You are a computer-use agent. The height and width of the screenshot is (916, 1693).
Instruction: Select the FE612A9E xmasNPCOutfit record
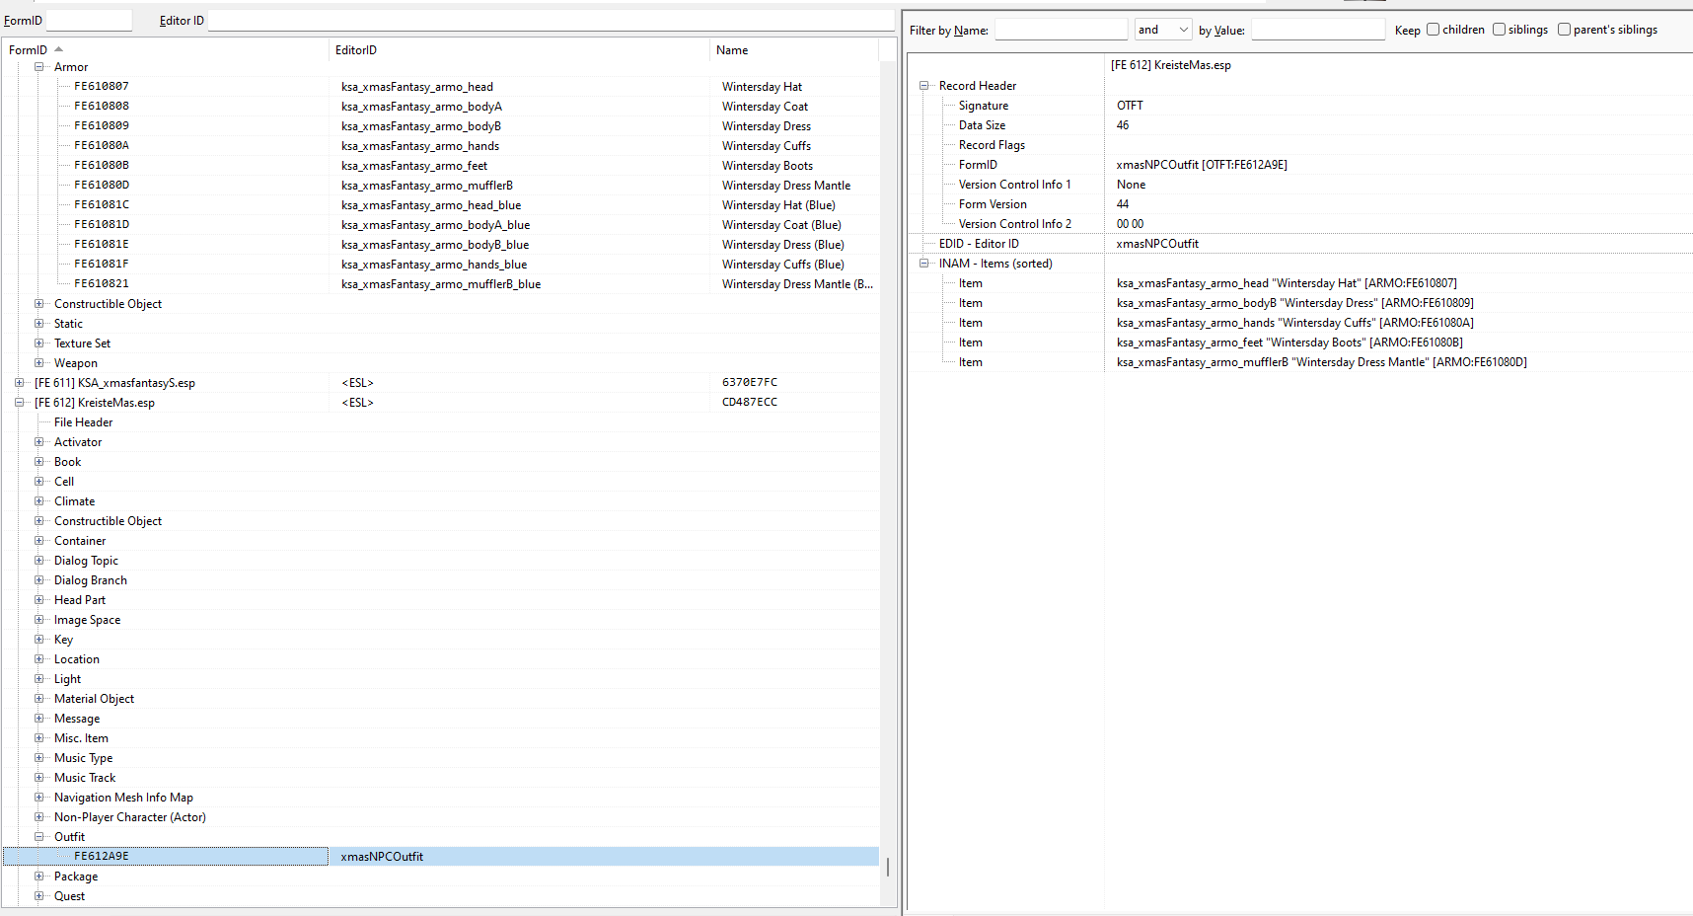coord(440,857)
